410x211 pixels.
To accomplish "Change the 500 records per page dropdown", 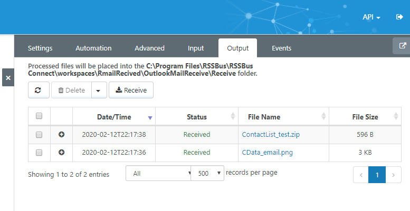I will pos(208,173).
